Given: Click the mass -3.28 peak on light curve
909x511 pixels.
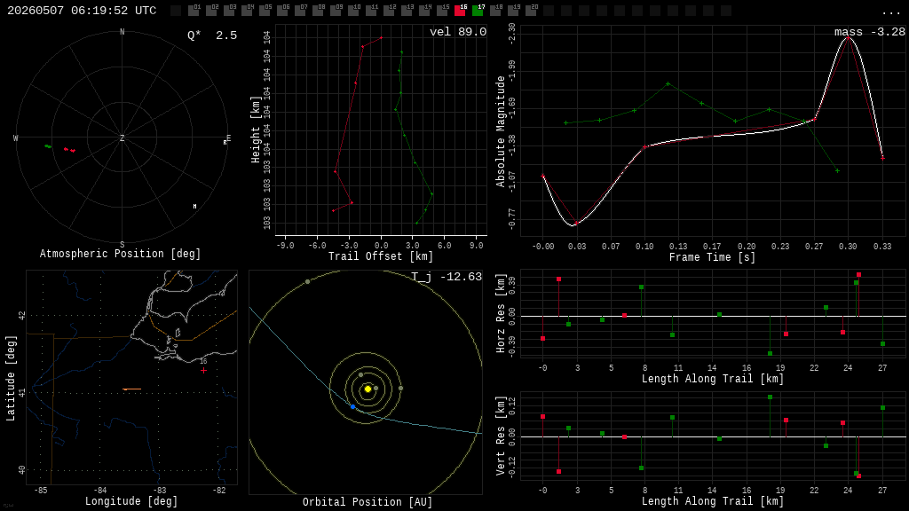Looking at the screenshot, I should [848, 37].
